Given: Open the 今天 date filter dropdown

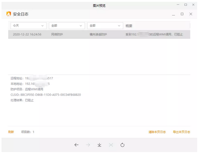Looking at the screenshot, I should point(29,26).
